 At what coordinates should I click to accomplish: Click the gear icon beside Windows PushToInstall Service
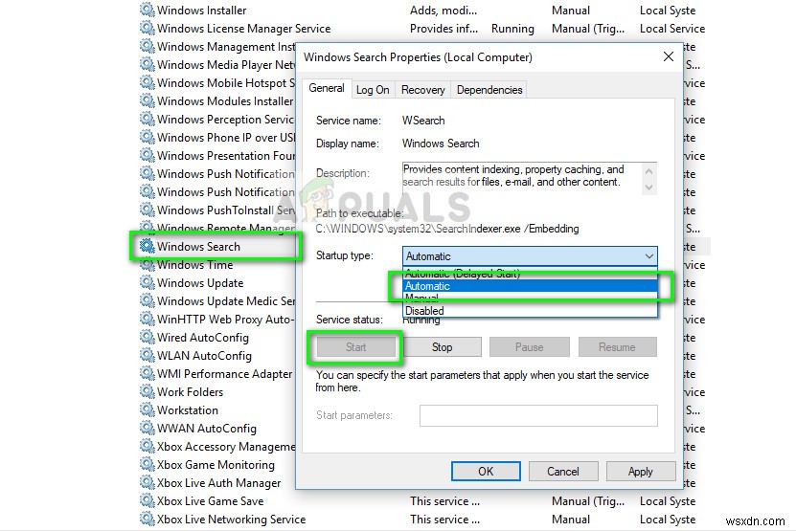pyautogui.click(x=148, y=210)
